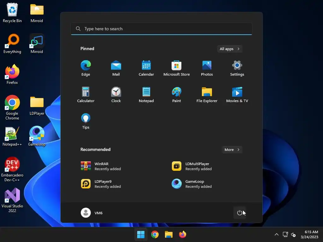Launch Movies & TV app

pos(237,95)
